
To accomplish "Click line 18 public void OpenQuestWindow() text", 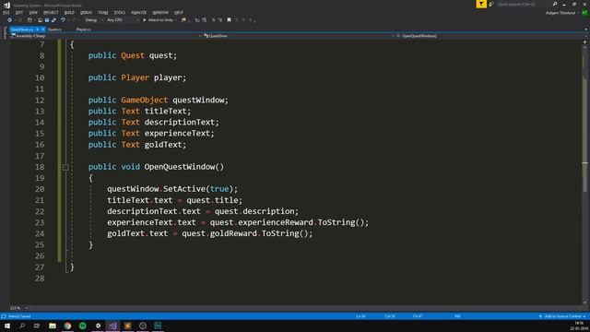I will tap(156, 167).
